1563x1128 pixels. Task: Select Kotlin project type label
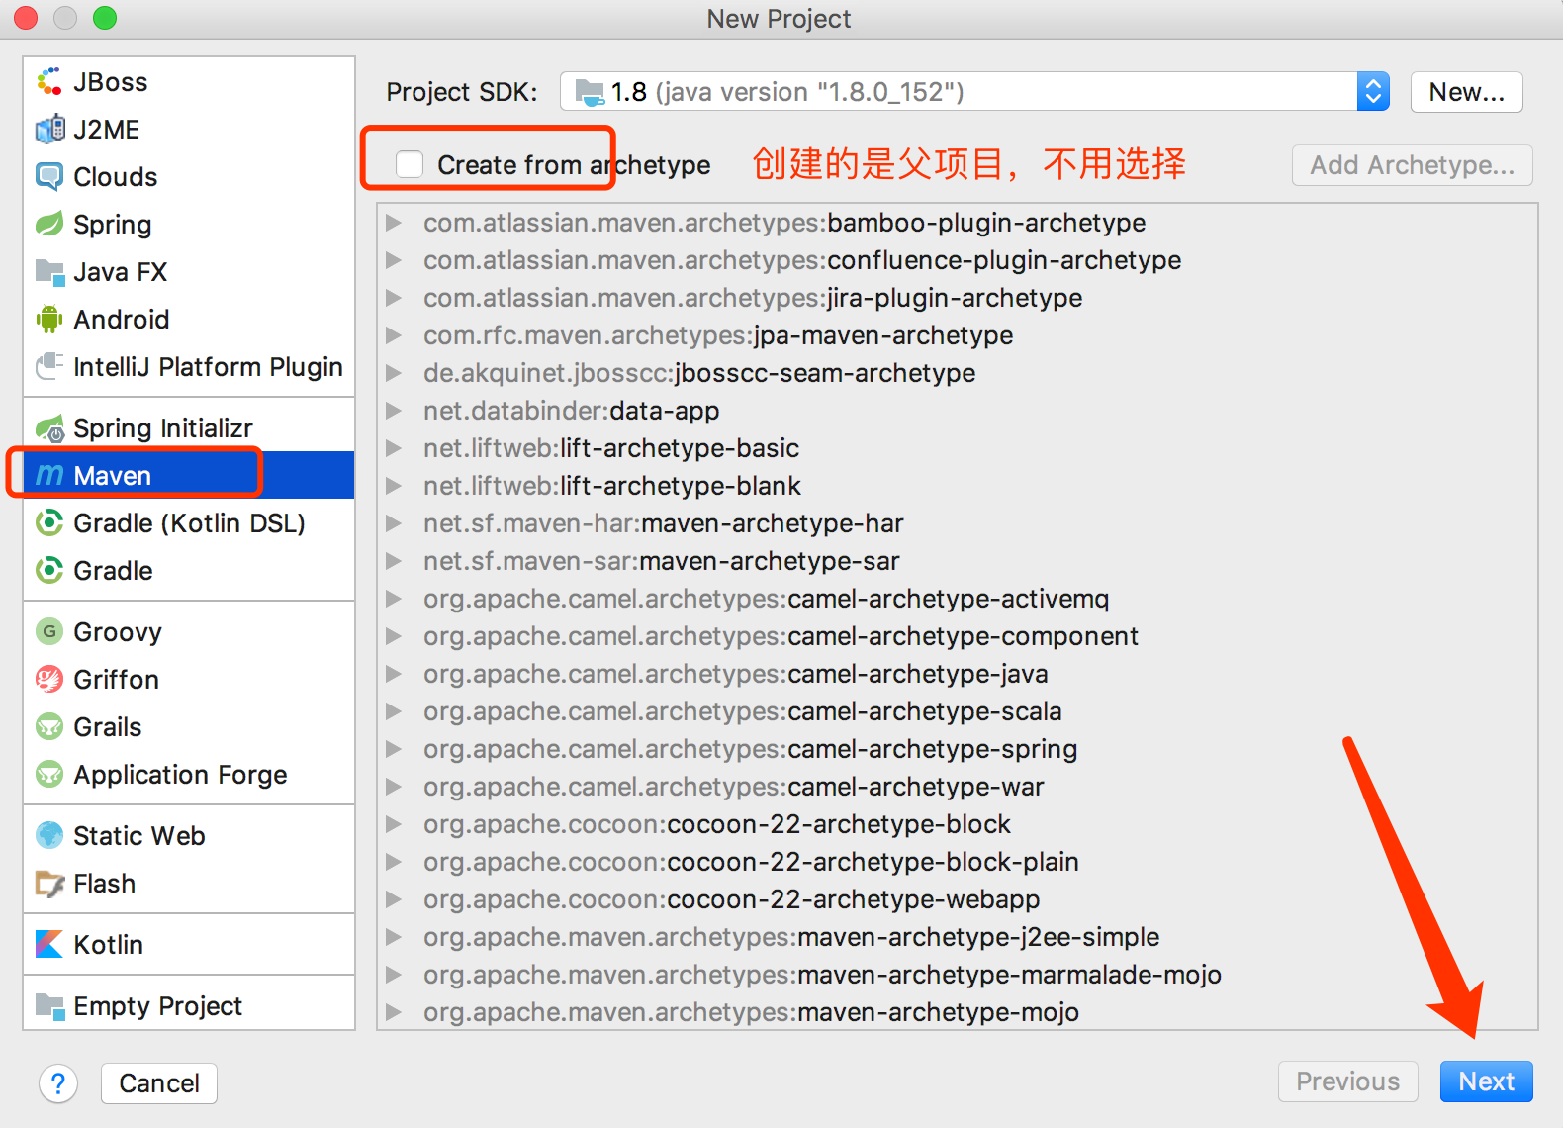pyautogui.click(x=109, y=945)
